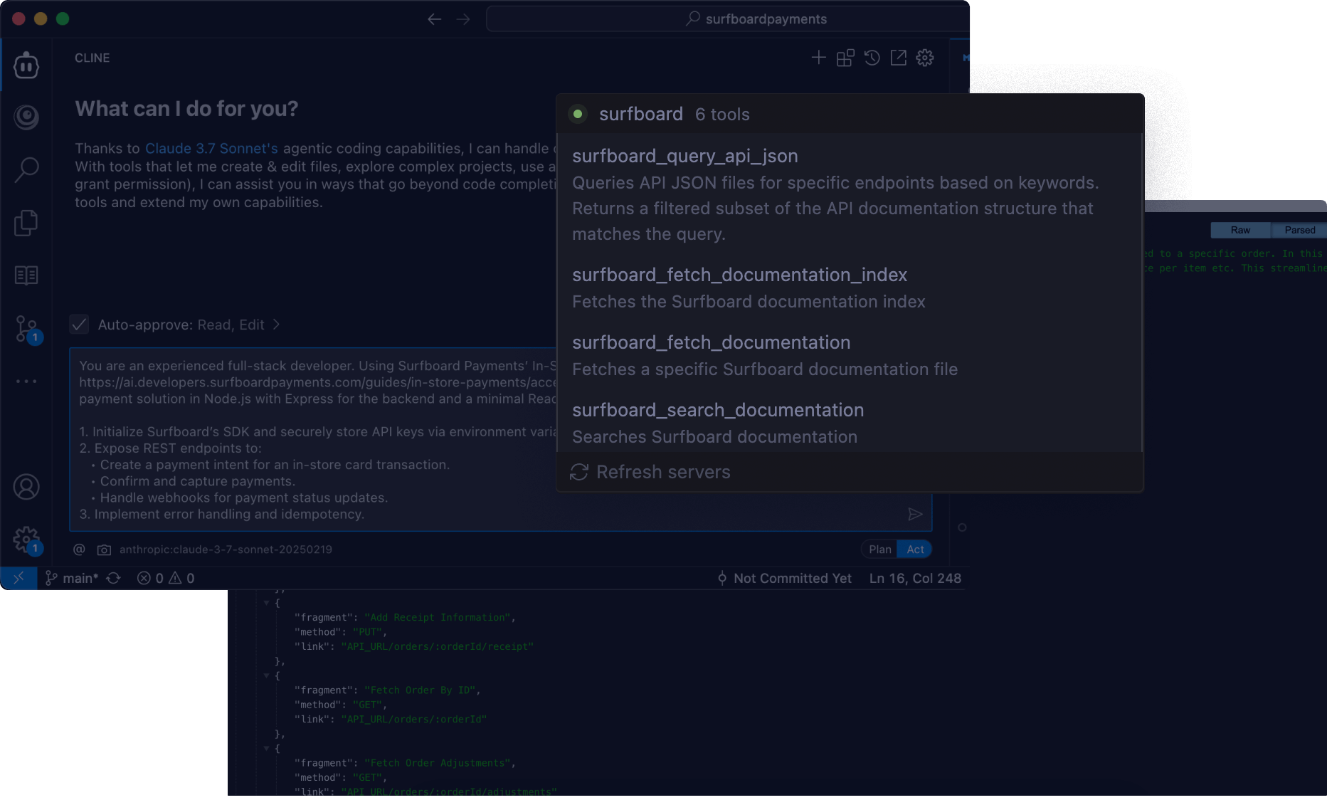Open the anthropic:claude-3-7-sonnet model selector

coord(226,549)
